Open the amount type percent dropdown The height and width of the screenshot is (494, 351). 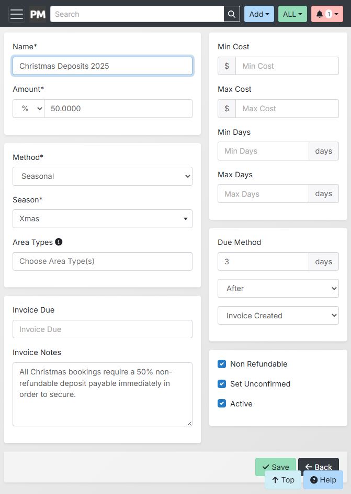click(x=28, y=109)
